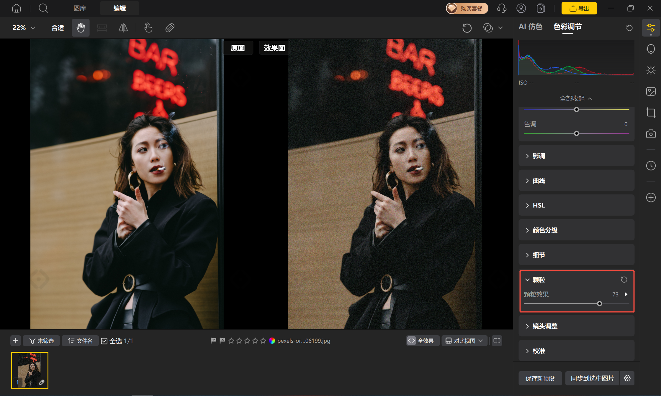Viewport: 661px width, 396px height.
Task: Open the background image sidebar tool
Action: [651, 91]
